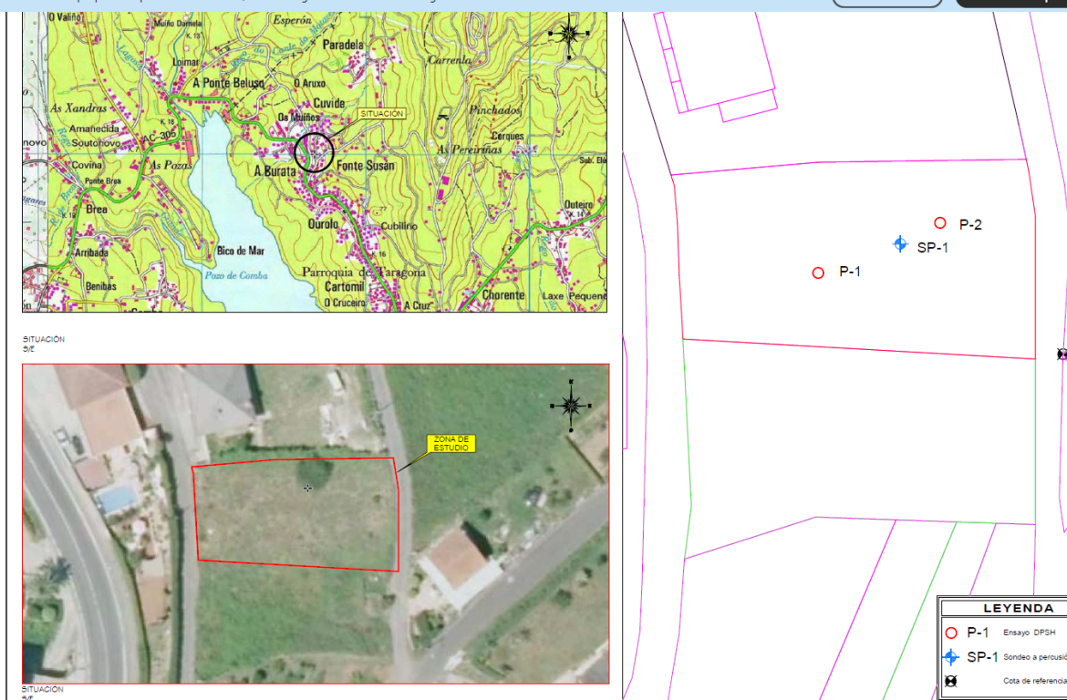Select the P-1 red circle marker on the plan

818,273
